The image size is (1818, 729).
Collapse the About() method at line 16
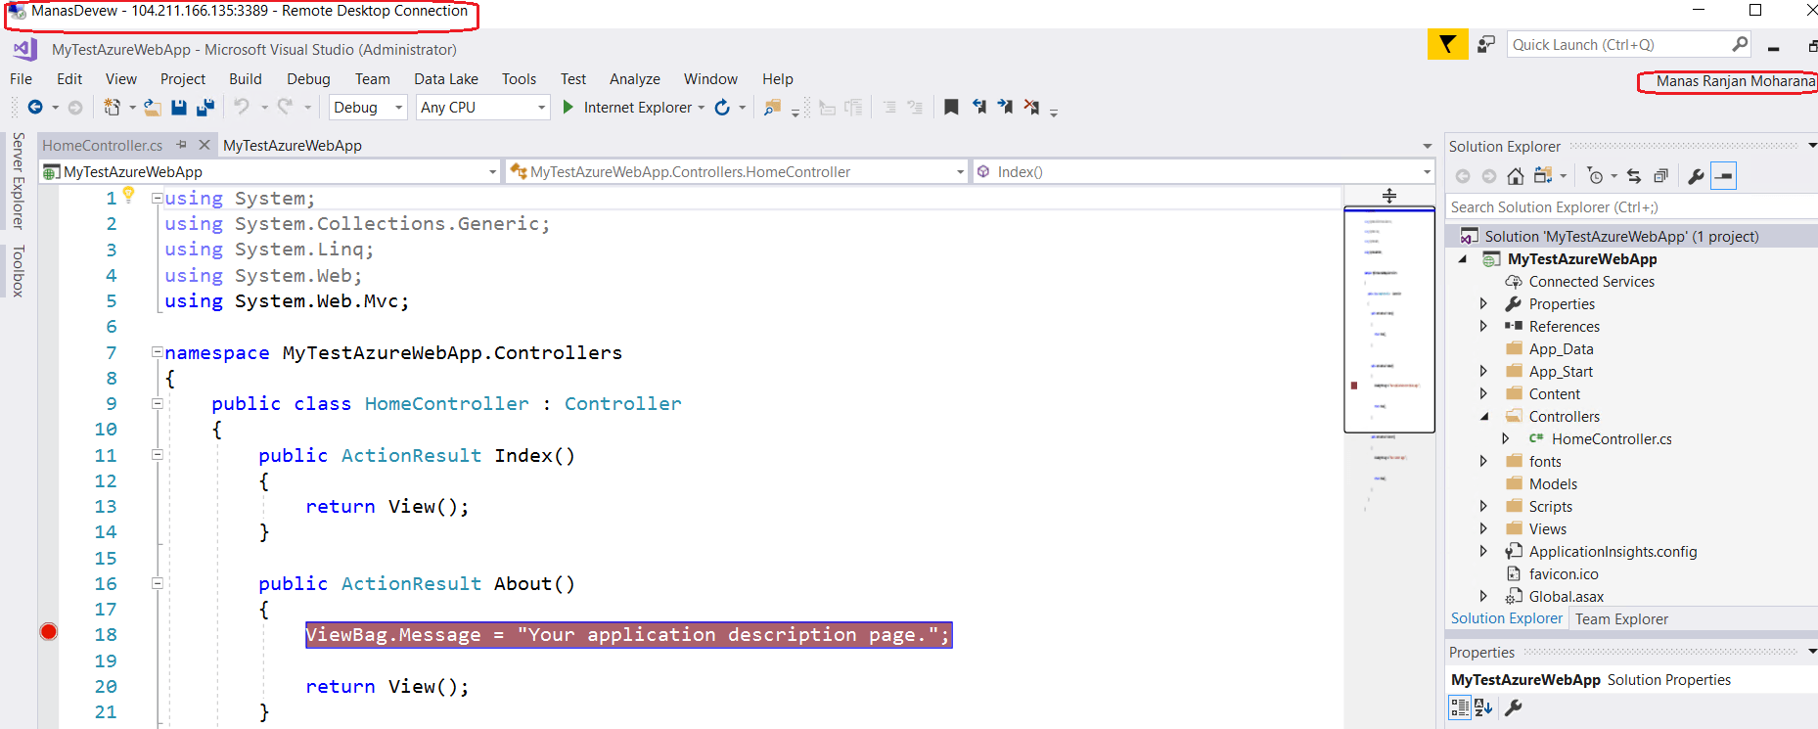[157, 583]
